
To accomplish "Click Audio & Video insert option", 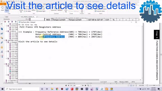I will (100, 11).
